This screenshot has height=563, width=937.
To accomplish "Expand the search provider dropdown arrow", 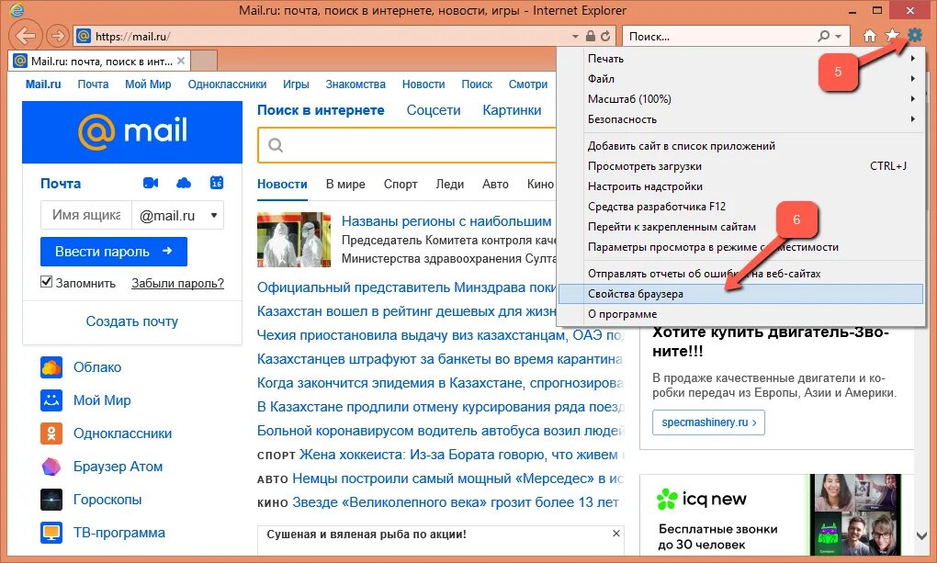I will coord(839,37).
